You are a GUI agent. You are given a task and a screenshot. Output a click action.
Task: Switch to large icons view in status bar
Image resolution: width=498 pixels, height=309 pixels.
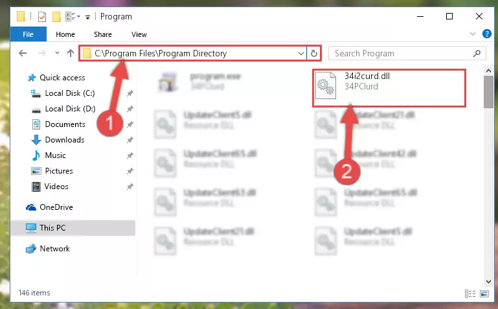[x=484, y=293]
